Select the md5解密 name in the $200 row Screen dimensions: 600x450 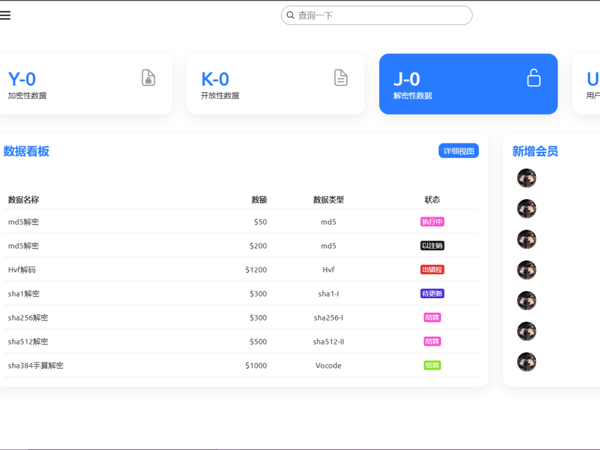pos(23,245)
